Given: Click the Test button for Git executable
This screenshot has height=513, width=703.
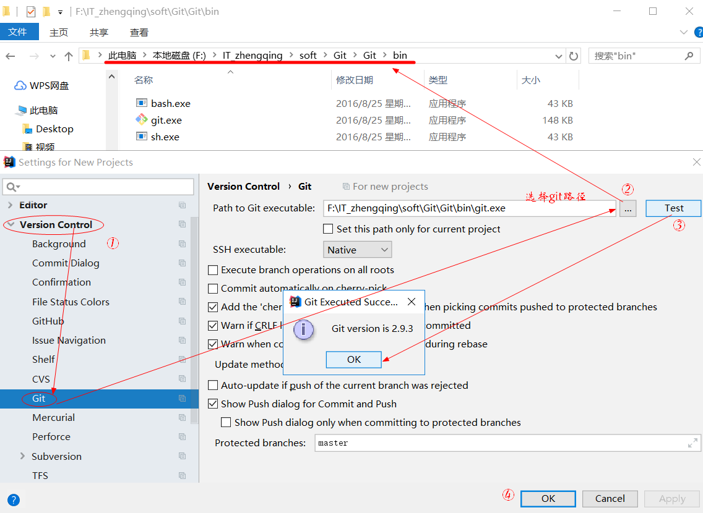Looking at the screenshot, I should pos(673,208).
